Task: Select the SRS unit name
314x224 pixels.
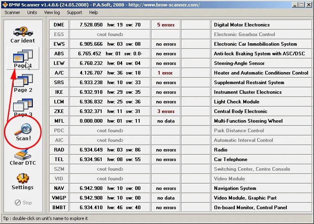Action: 59,83
